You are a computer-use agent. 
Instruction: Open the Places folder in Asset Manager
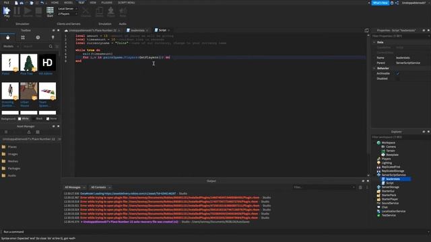tap(12, 147)
